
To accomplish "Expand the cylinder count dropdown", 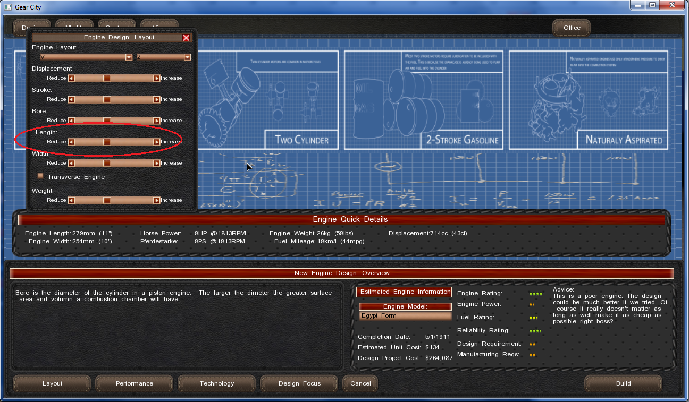I will coord(187,57).
